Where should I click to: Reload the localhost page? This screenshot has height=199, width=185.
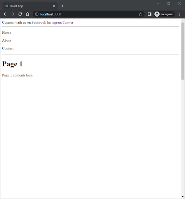[20, 14]
